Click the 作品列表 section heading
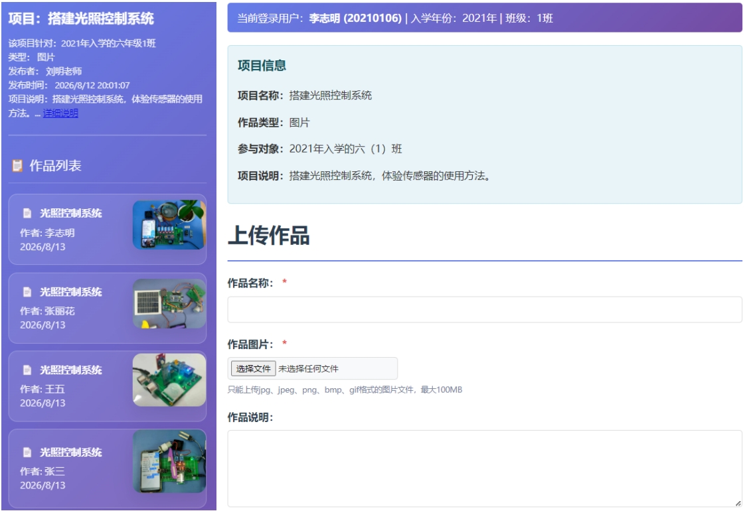 (55, 165)
